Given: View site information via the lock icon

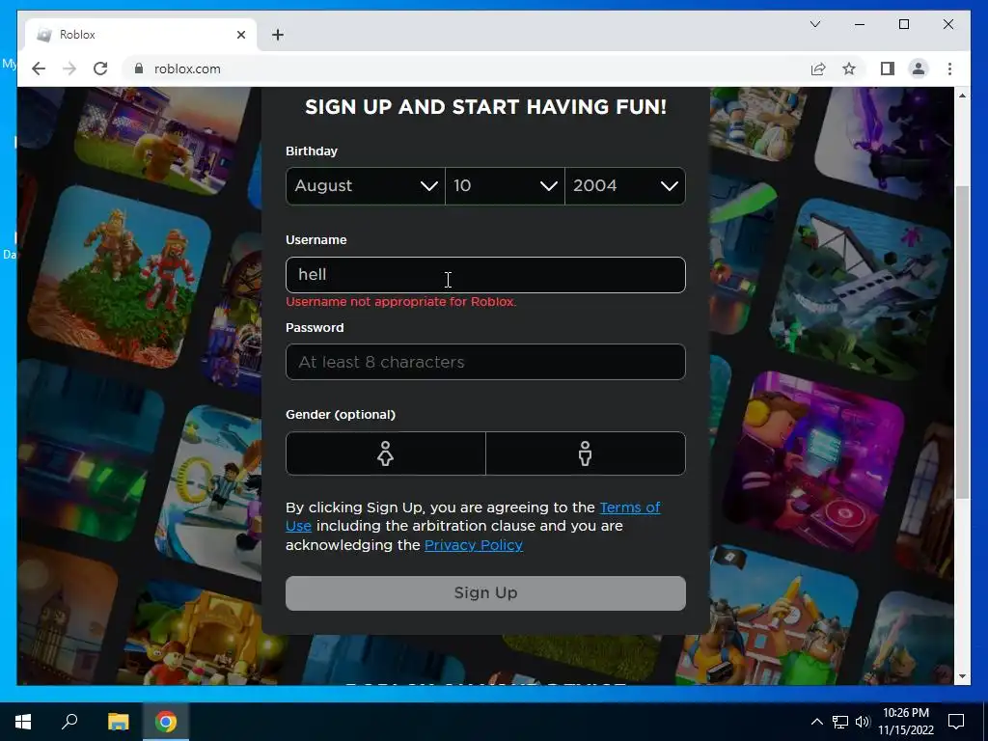Looking at the screenshot, I should (x=139, y=69).
